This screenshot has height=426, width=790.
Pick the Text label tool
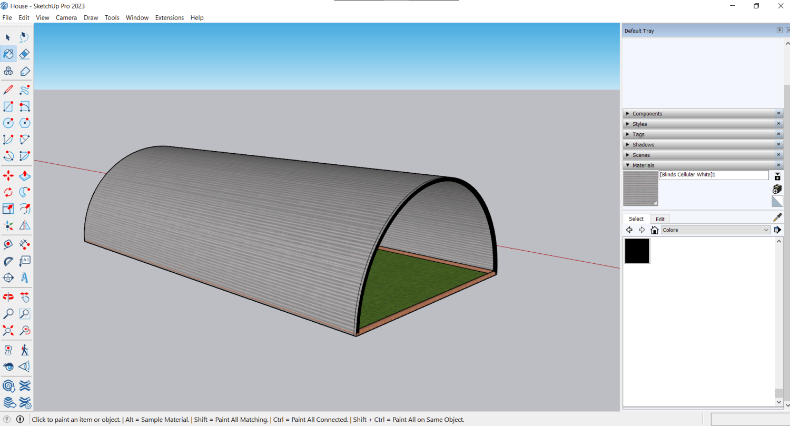pyautogui.click(x=24, y=261)
